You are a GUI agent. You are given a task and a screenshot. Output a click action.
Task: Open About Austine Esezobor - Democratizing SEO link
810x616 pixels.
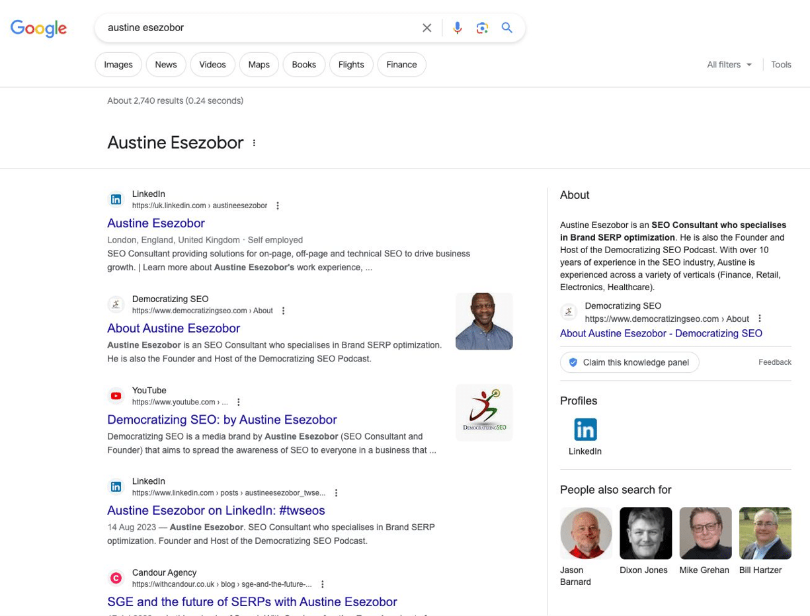(x=661, y=333)
